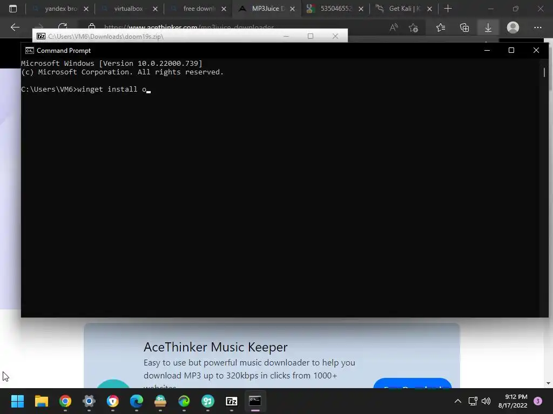Viewport: 553px width, 414px height.
Task: Click the Command Prompt title bar icon
Action: (30, 51)
